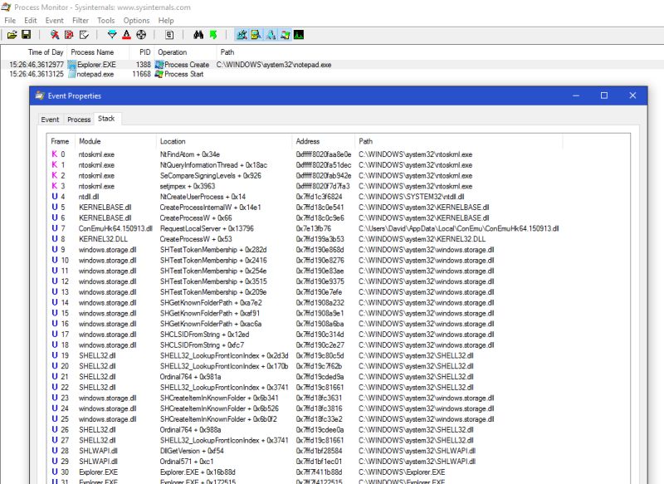Save the capture with the Save icon
The width and height of the screenshot is (664, 484).
(27, 34)
